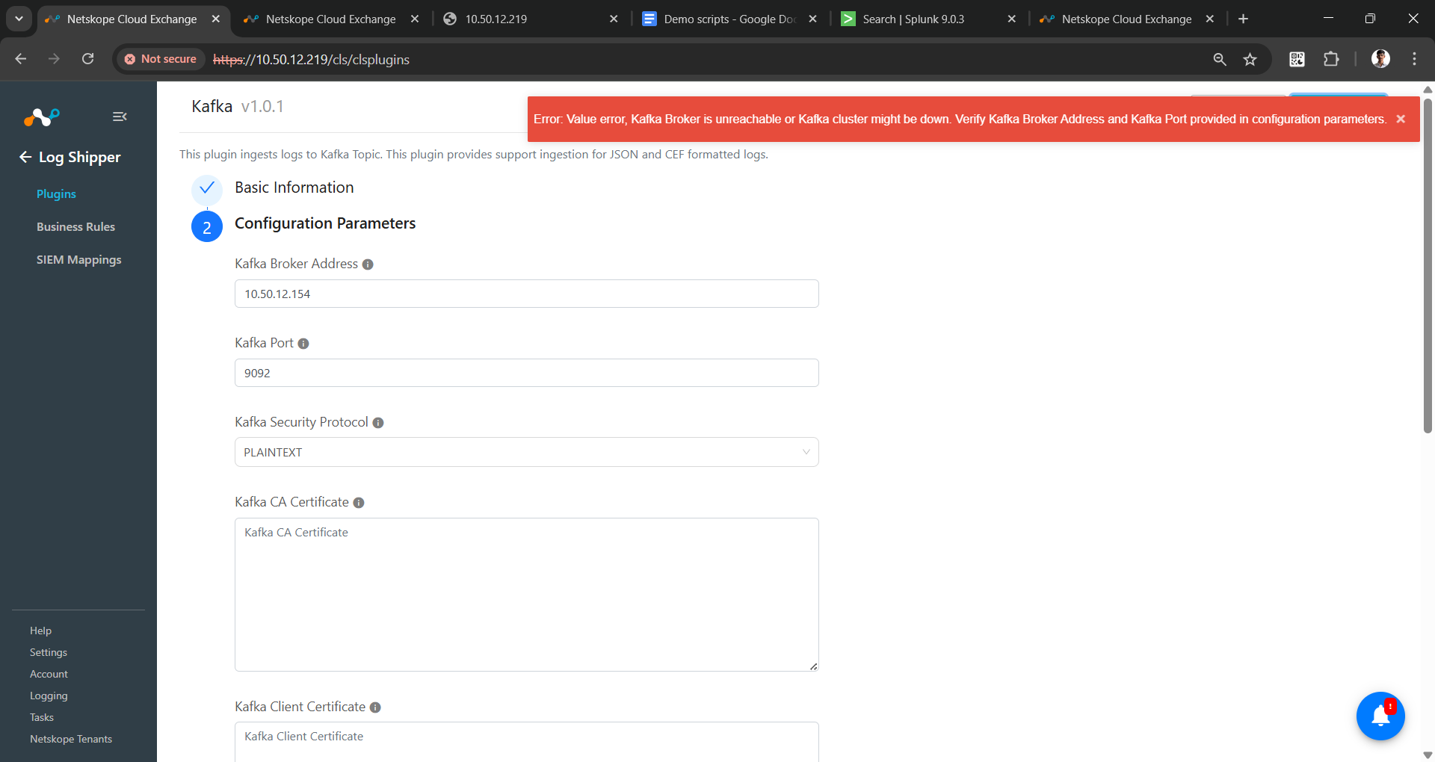Collapse the sidebar with the menu toggle icon
Screen dimensions: 1435x762
[x=120, y=117]
